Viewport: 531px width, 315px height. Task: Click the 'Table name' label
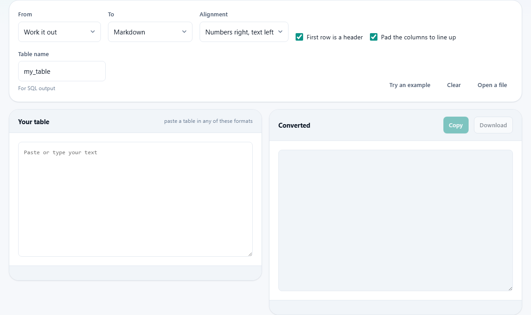point(34,54)
